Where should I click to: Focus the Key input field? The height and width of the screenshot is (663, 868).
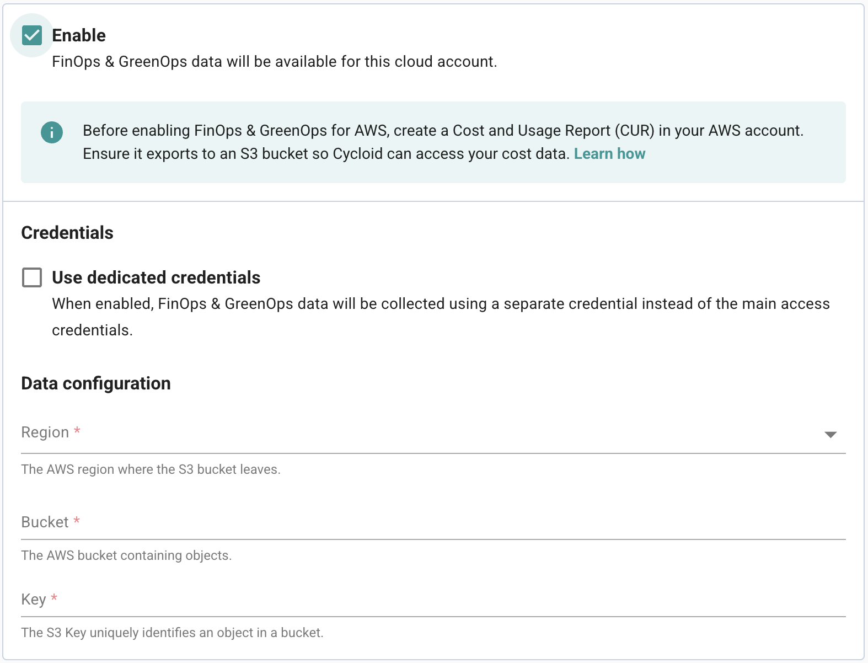[x=433, y=600]
